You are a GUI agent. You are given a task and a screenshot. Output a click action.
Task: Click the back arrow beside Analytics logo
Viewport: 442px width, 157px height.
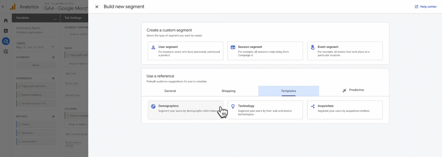pos(3,7)
